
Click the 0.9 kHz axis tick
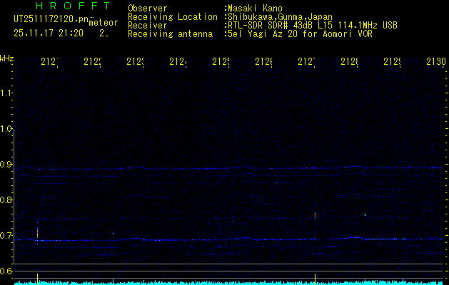pyautogui.click(x=7, y=165)
